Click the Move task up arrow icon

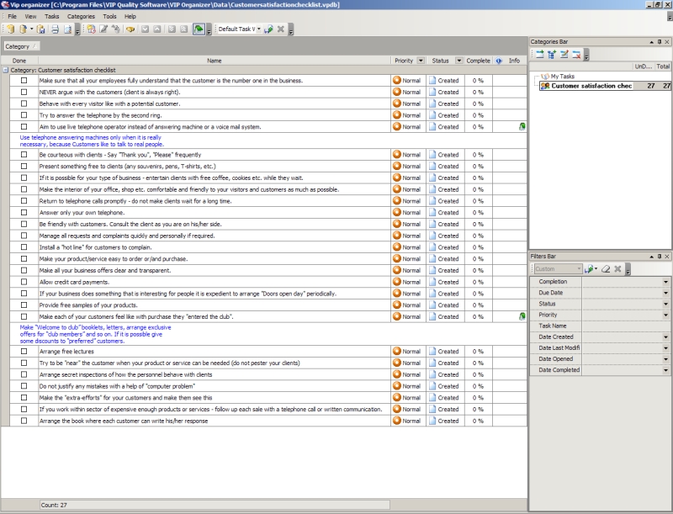tap(157, 29)
